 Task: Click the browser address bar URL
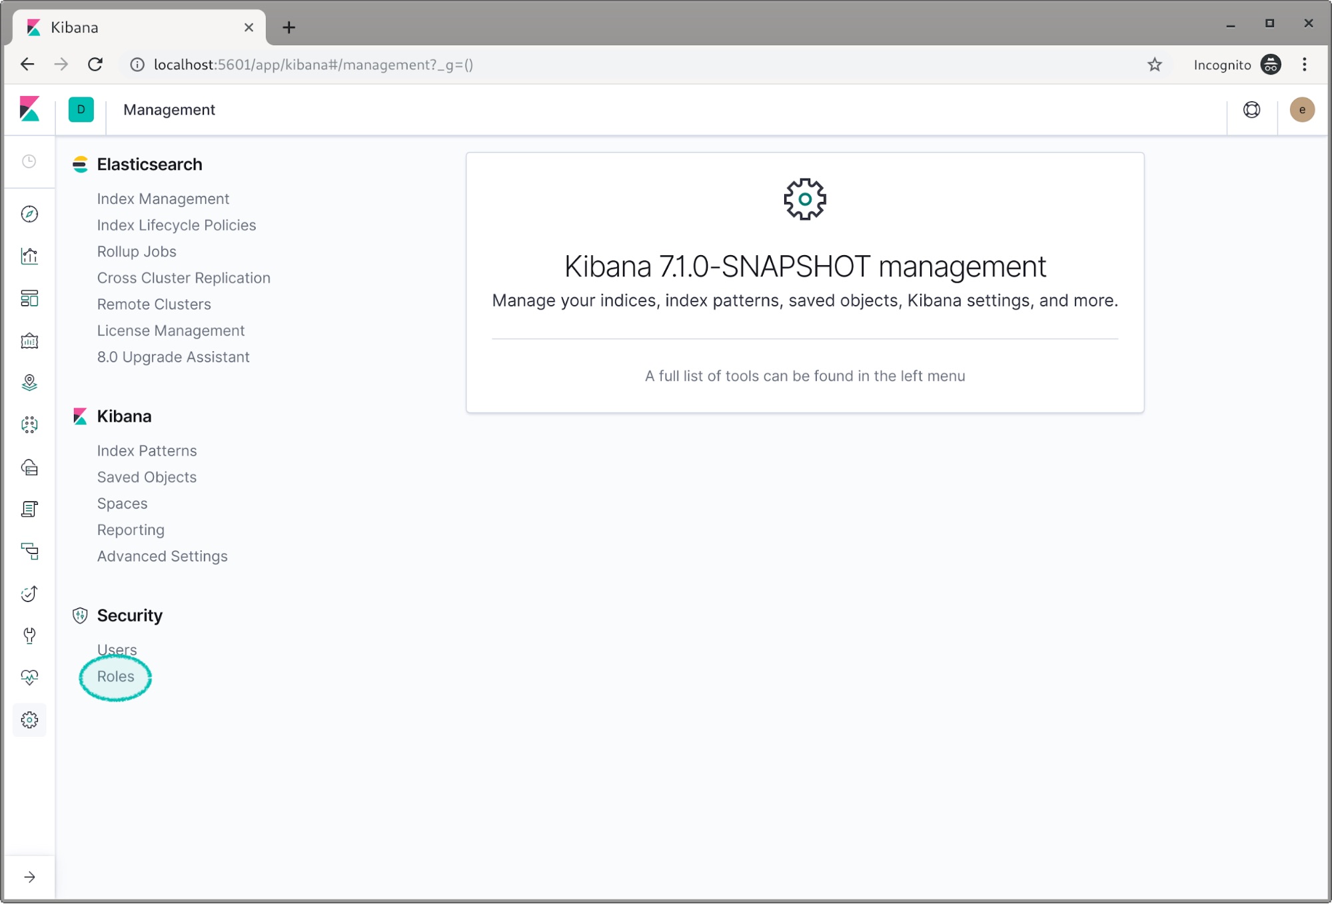[314, 65]
